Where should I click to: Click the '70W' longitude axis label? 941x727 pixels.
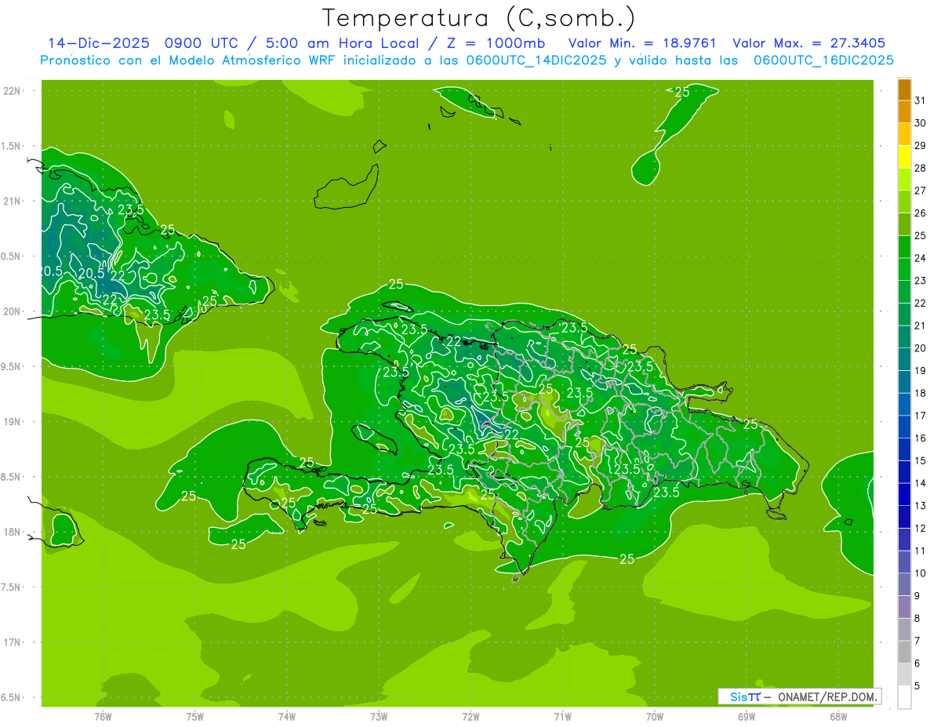[x=654, y=716]
